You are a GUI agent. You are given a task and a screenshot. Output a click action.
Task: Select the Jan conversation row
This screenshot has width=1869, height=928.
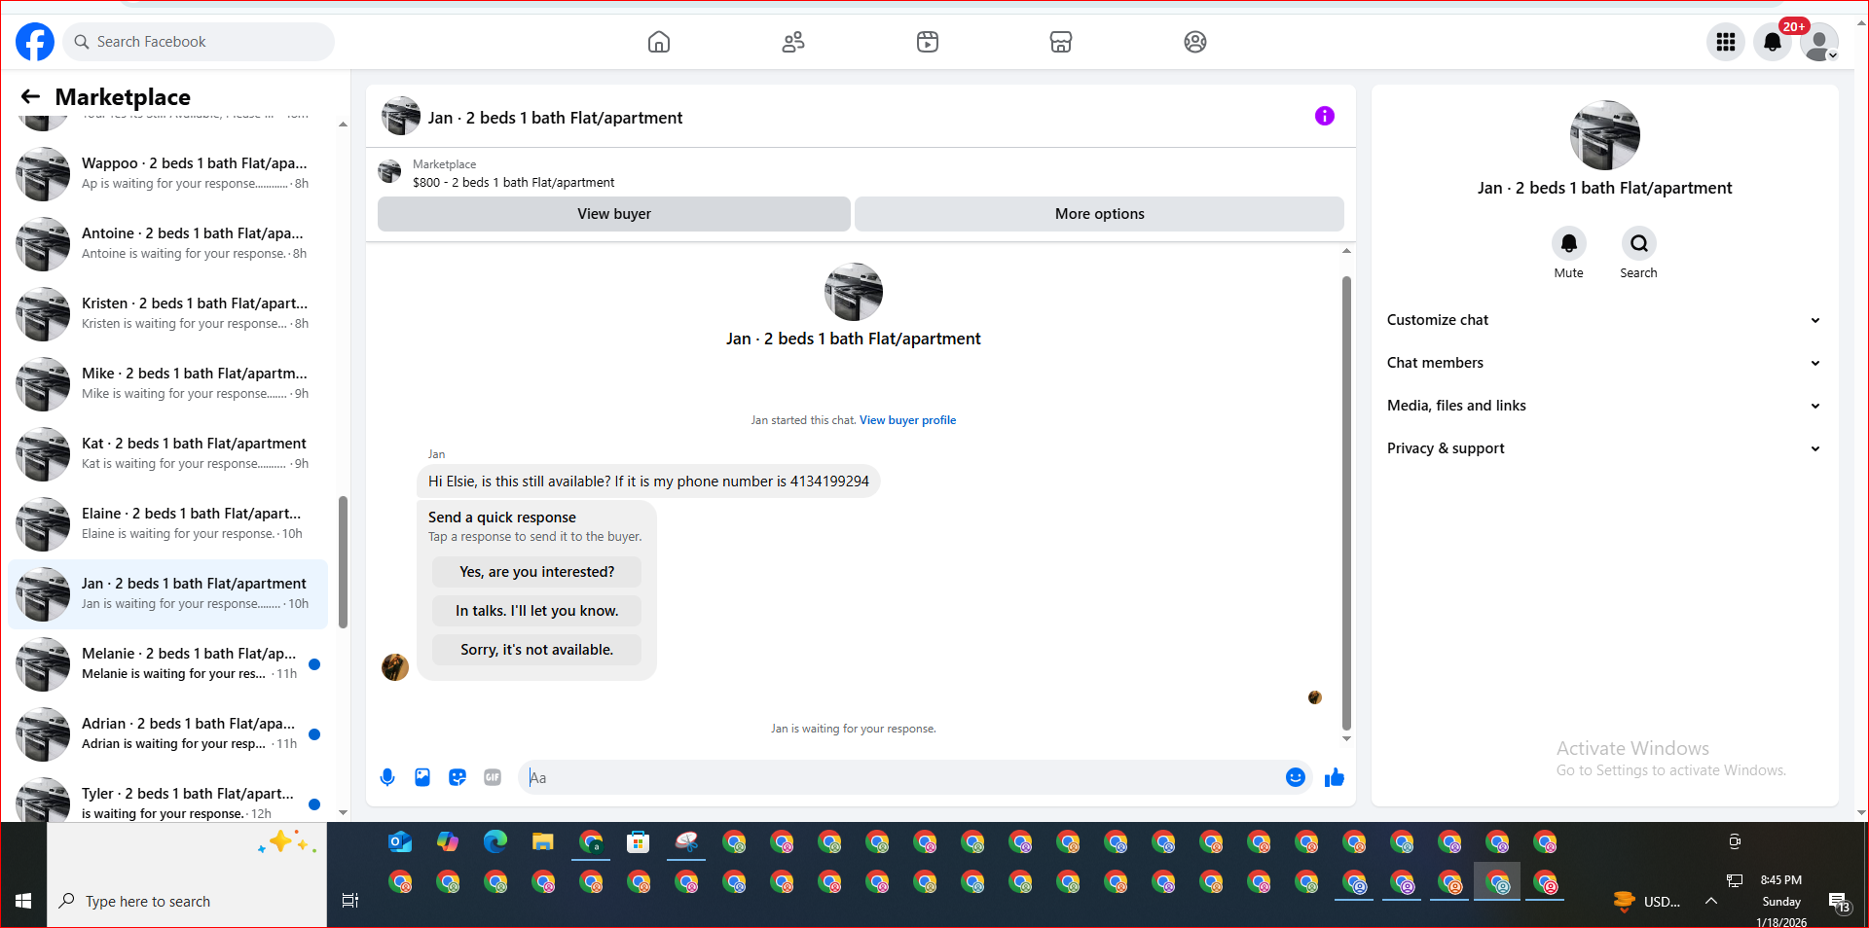coord(167,593)
